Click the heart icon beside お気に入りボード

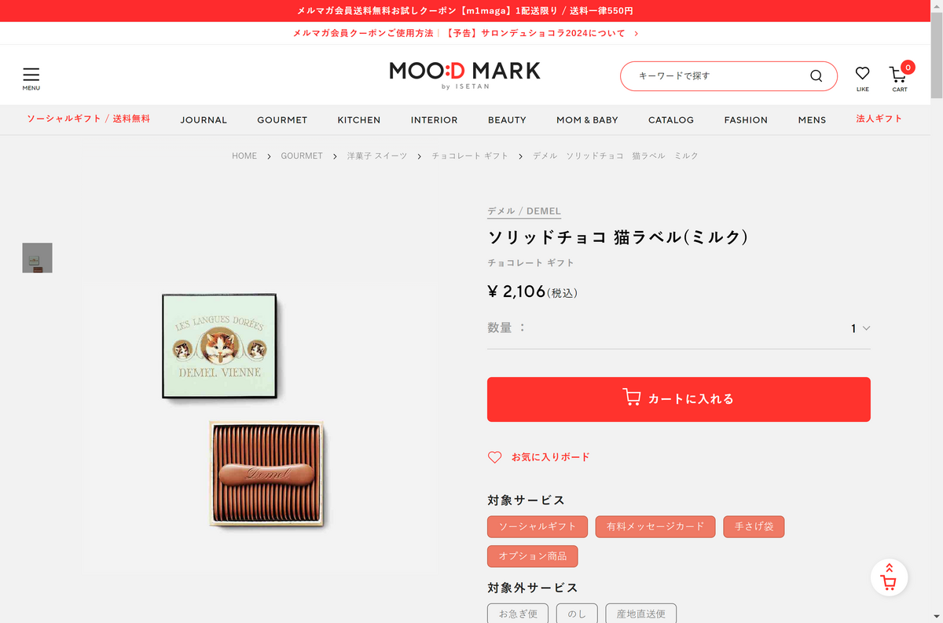click(494, 457)
